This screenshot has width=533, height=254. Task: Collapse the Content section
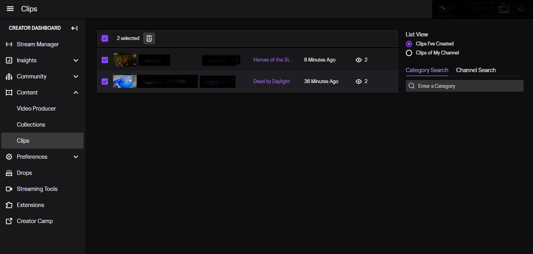pyautogui.click(x=76, y=93)
